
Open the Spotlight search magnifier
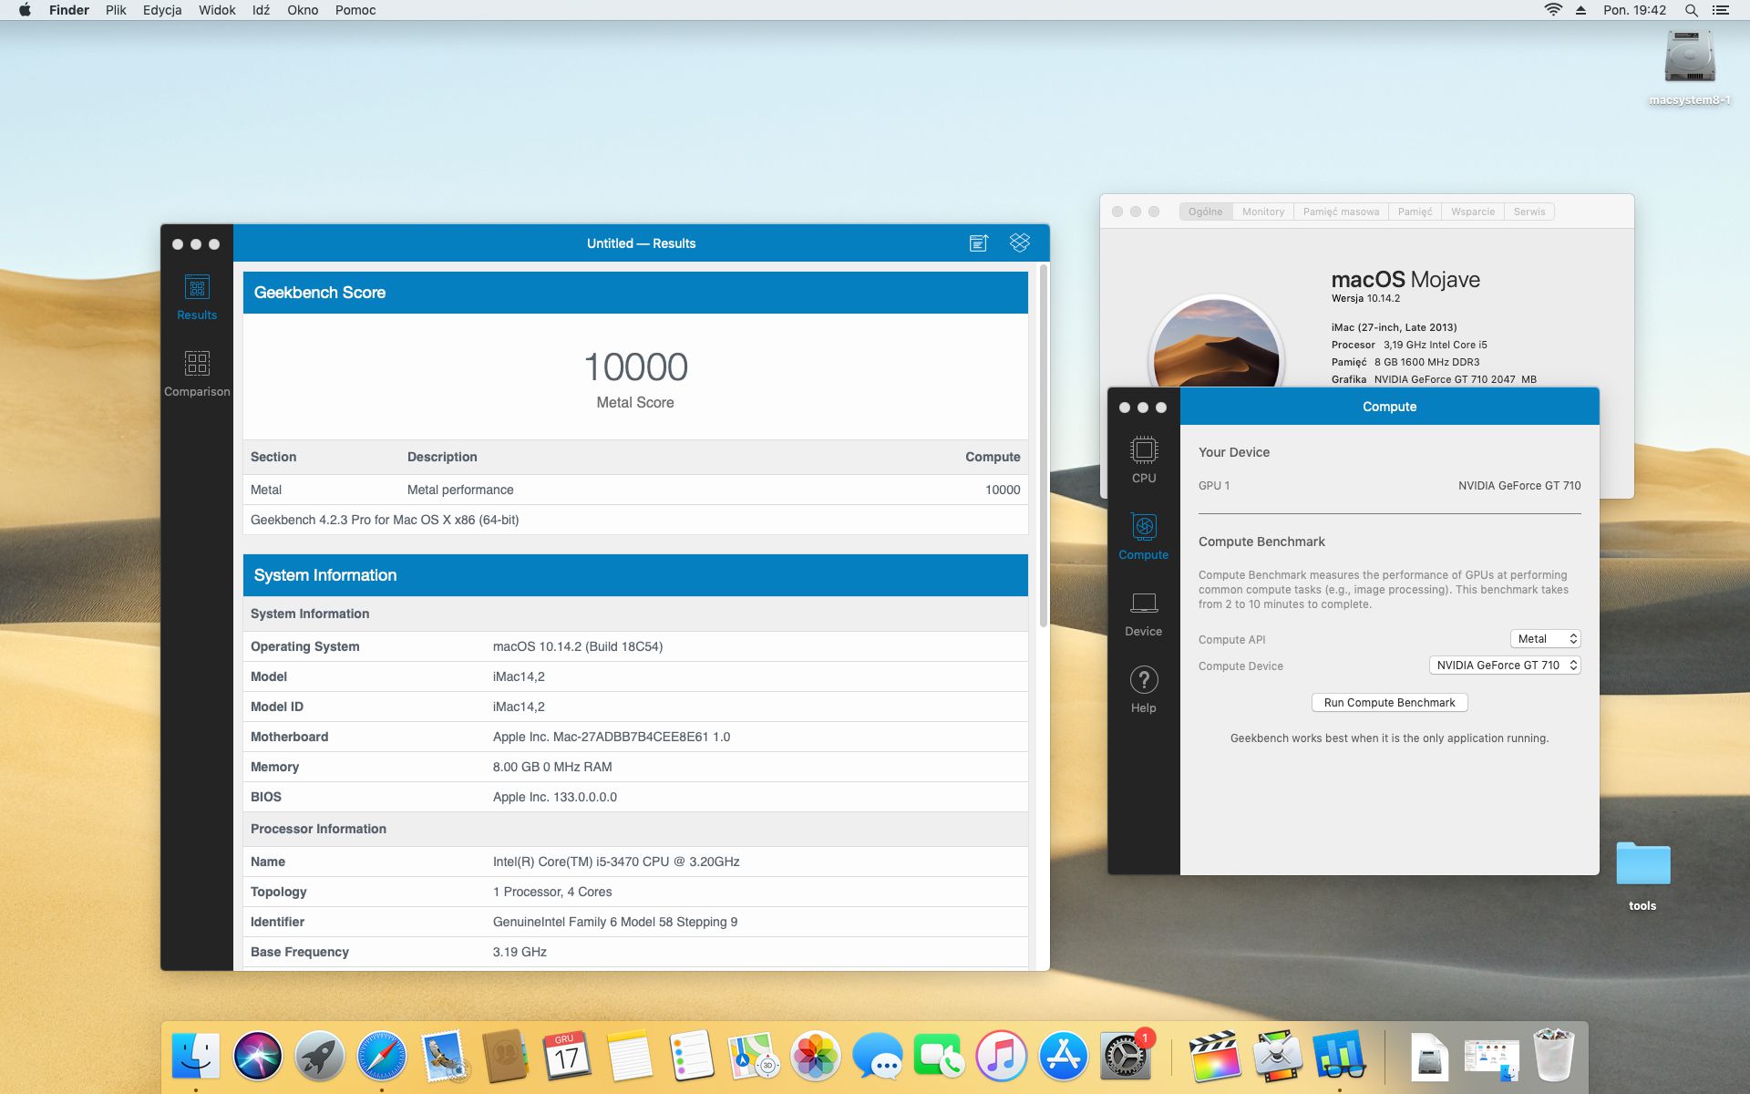coord(1691,10)
